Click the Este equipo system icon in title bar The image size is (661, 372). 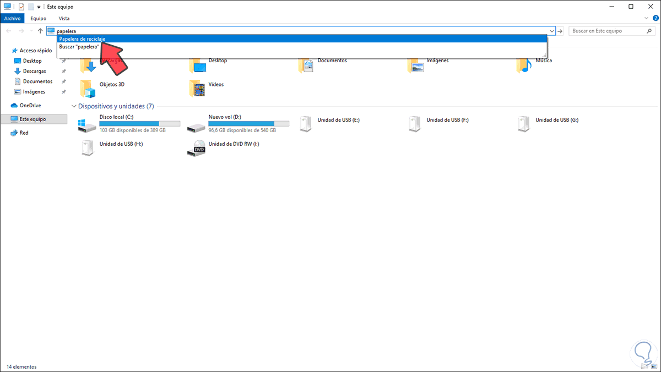(8, 7)
